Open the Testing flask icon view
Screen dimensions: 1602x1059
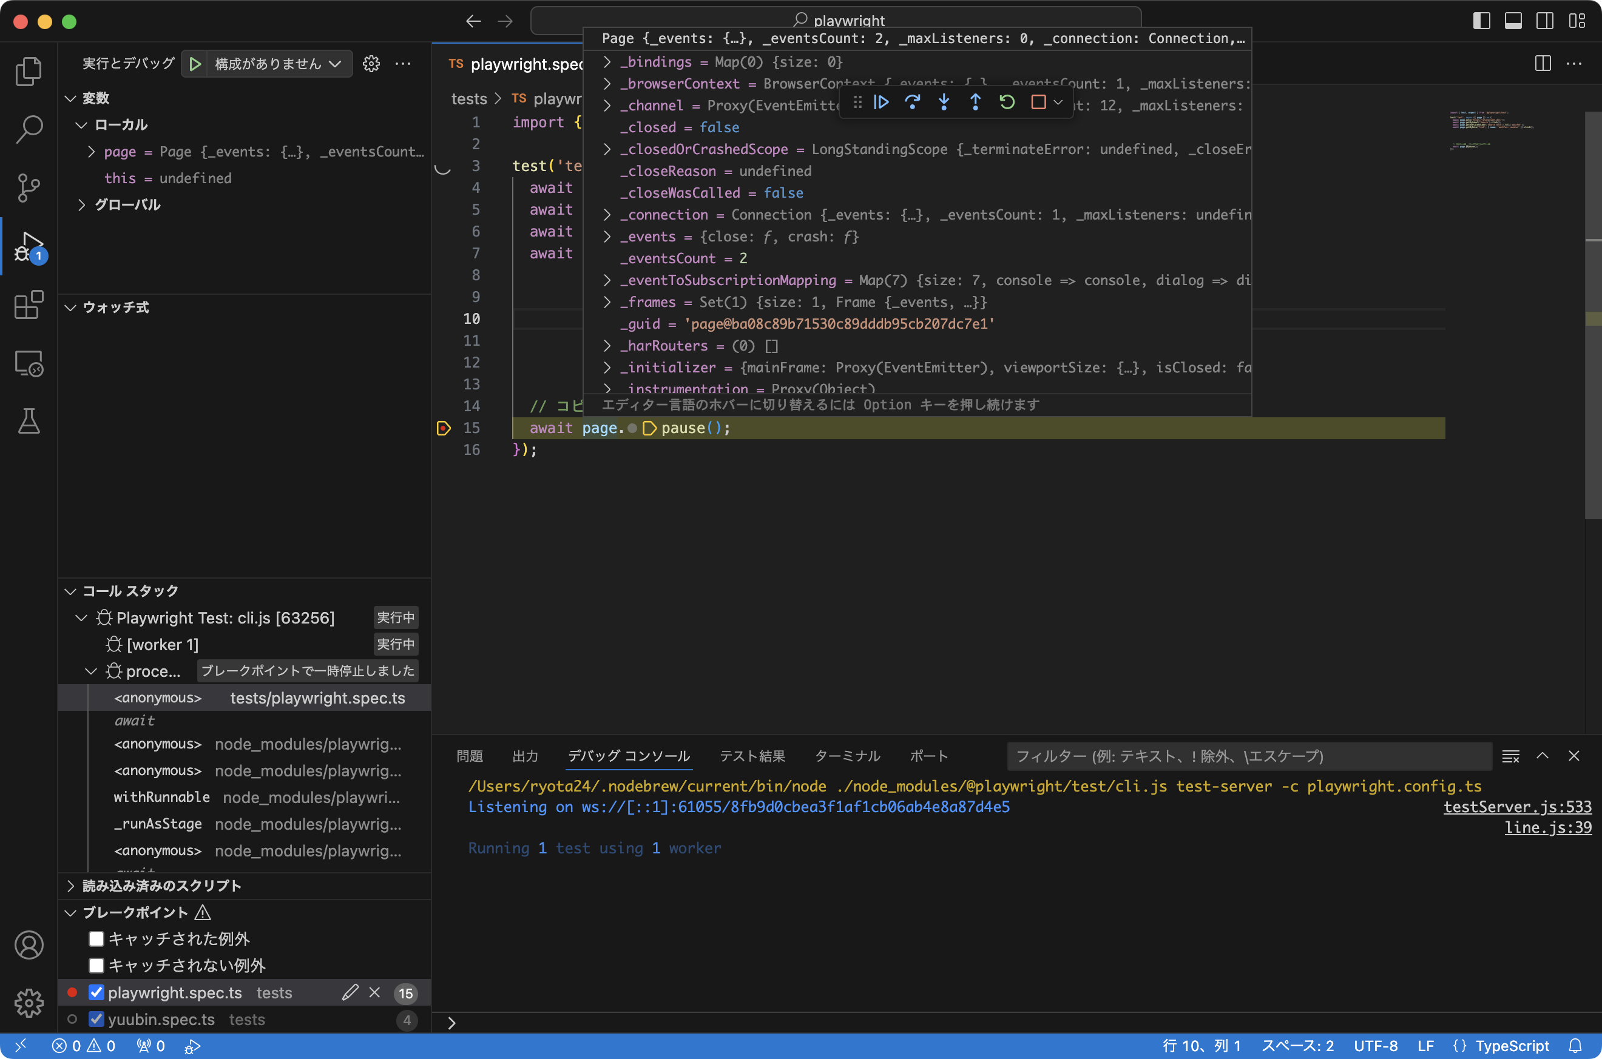29,422
